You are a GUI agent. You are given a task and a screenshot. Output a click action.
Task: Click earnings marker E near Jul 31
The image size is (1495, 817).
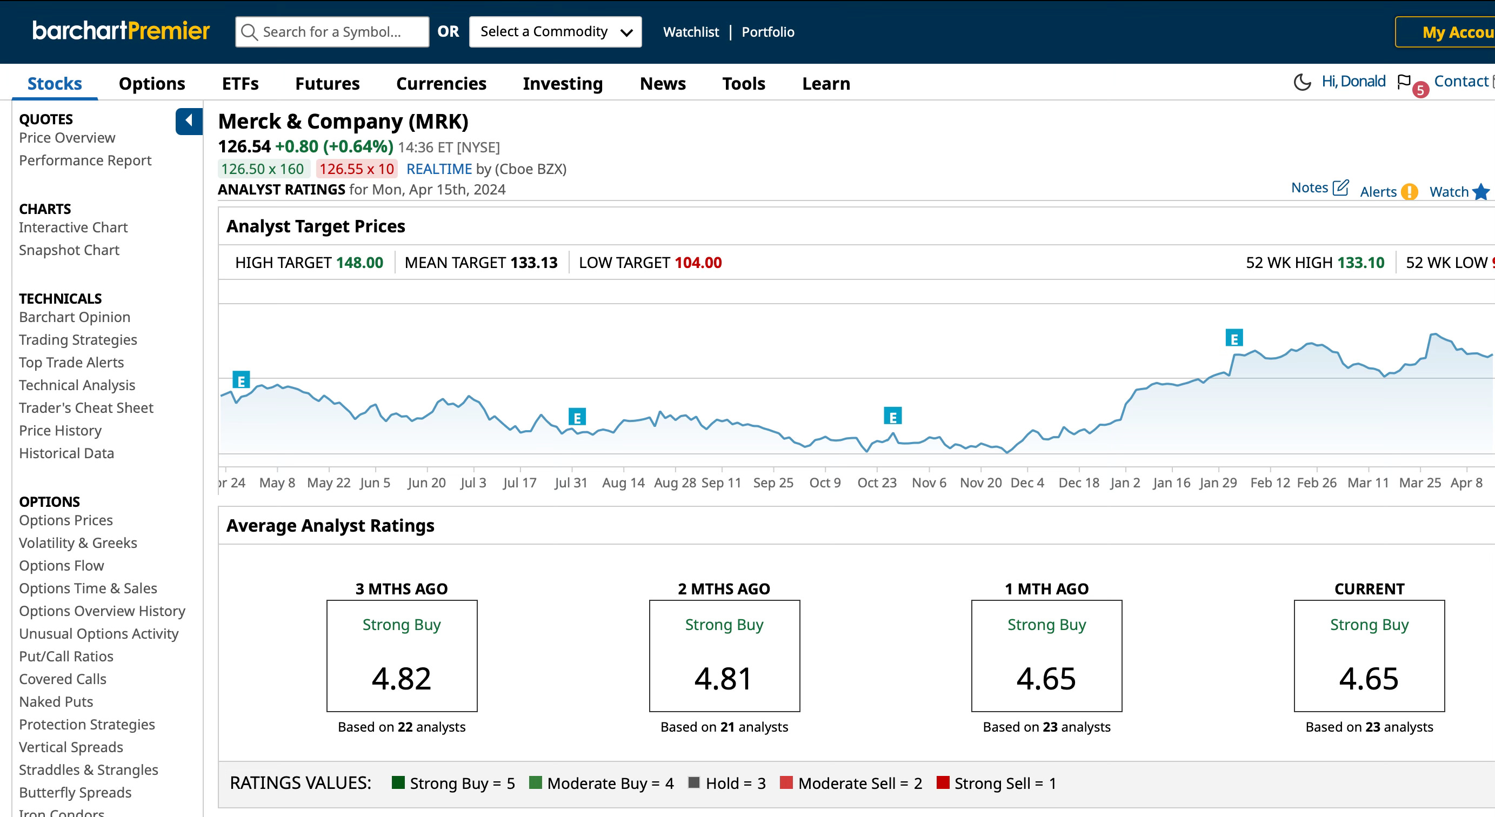[x=577, y=417]
